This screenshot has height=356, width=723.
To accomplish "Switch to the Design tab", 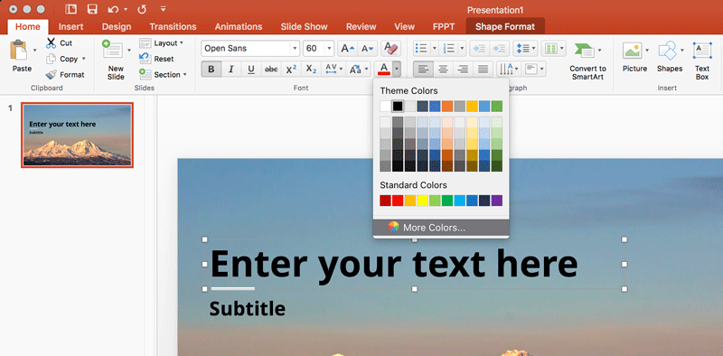I will pos(117,27).
